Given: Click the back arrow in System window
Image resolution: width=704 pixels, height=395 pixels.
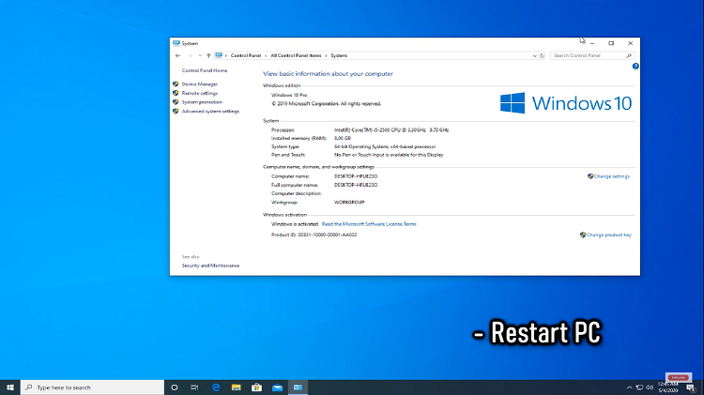Looking at the screenshot, I should tap(176, 55).
